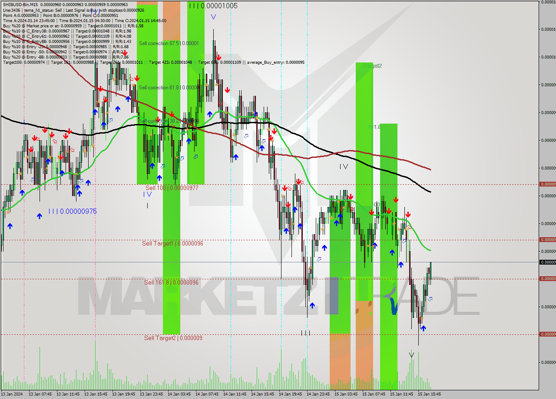
Task: Click the 'Sell correction 38.2' label
Action: 169,121
